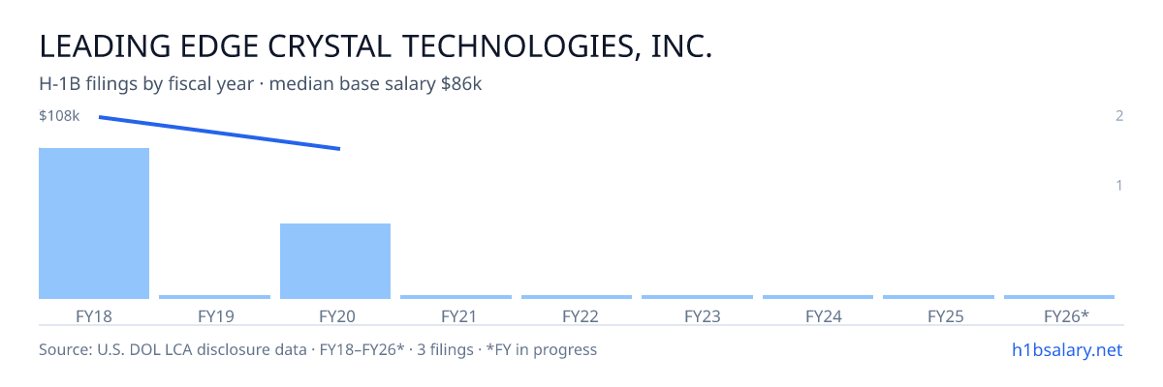The height and width of the screenshot is (387, 1163).
Task: Click the blue median salary trend line
Action: tap(219, 133)
